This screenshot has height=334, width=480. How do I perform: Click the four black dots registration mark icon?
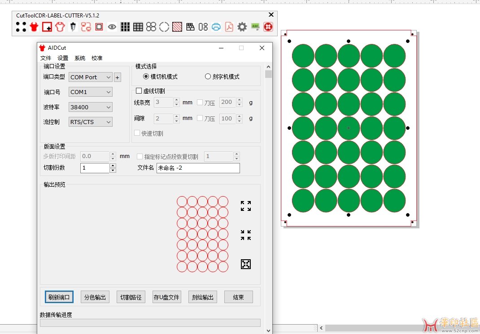pyautogui.click(x=21, y=27)
